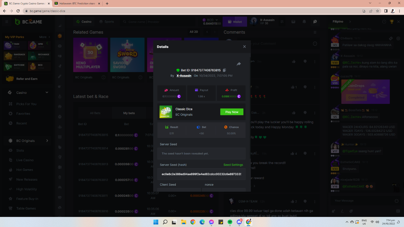Open the Classic Dice game thumbnail
The height and width of the screenshot is (227, 404).
(166, 112)
